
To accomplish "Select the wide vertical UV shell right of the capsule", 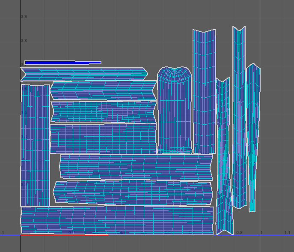I will [204, 91].
